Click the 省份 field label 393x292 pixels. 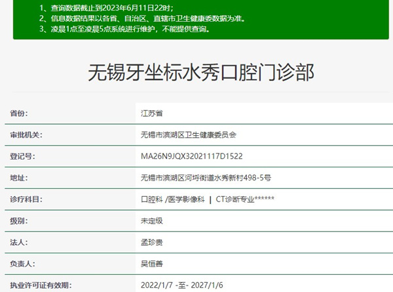tap(19, 114)
